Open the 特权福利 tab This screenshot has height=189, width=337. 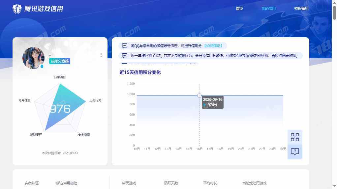tap(301, 9)
